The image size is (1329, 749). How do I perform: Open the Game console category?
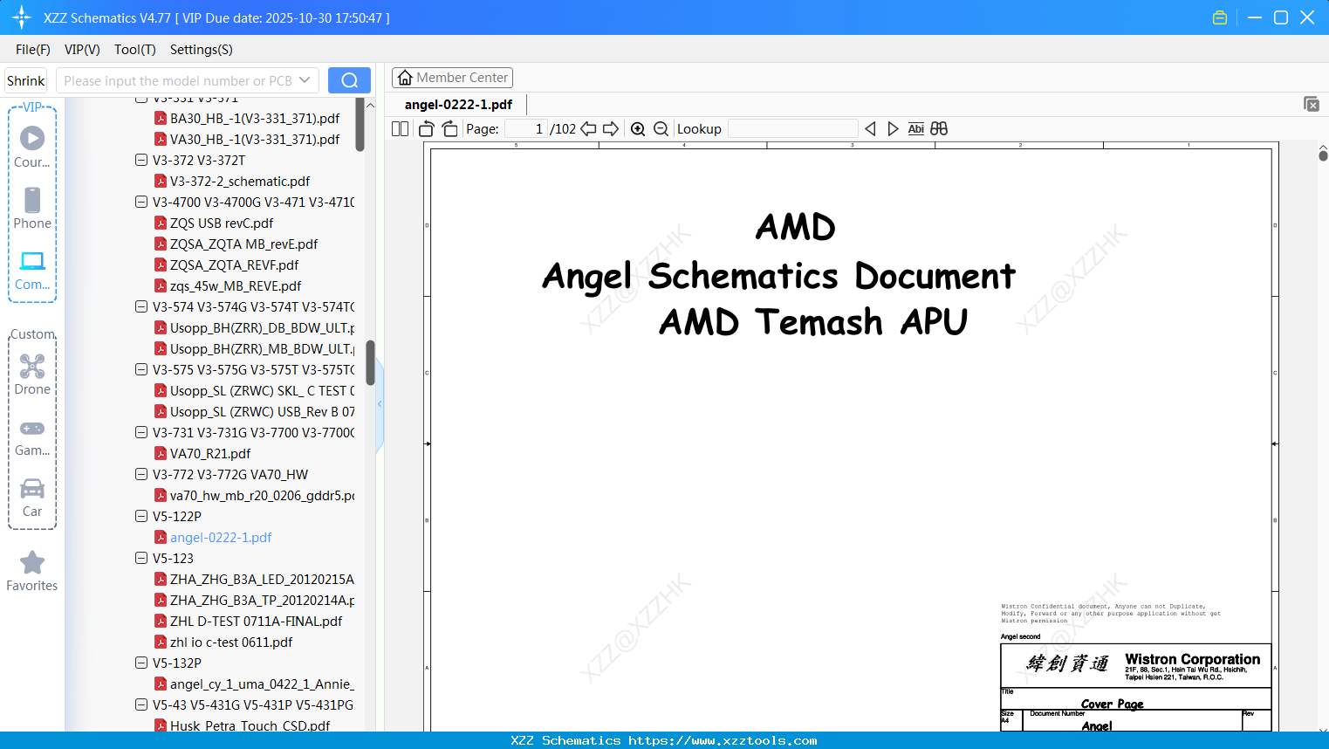(x=32, y=437)
